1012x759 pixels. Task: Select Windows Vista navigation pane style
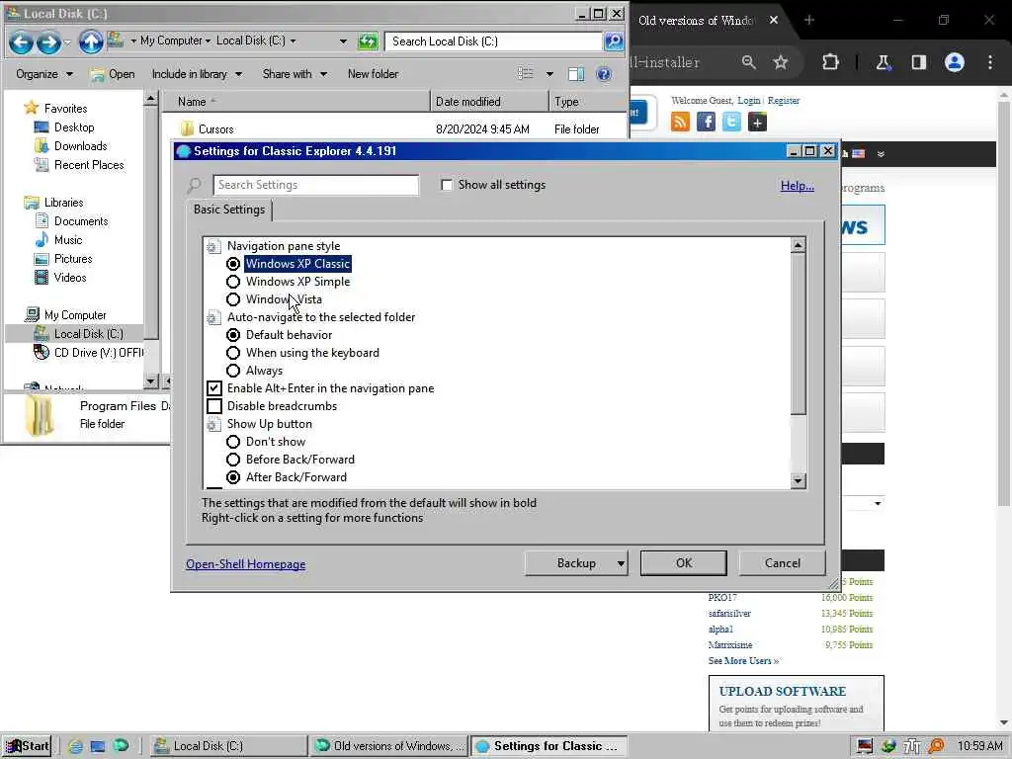pos(233,299)
